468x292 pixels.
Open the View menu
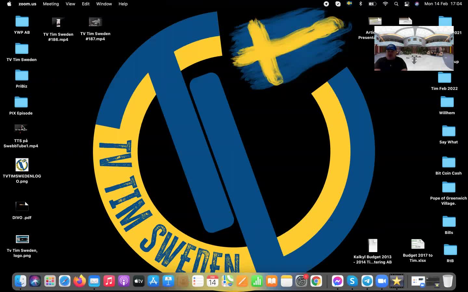70,4
